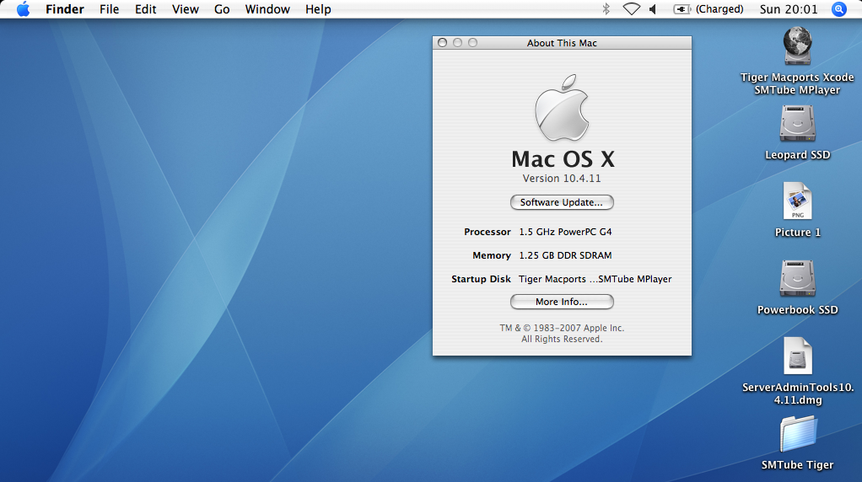
Task: Click the Apple logo in About window
Action: tap(562, 108)
